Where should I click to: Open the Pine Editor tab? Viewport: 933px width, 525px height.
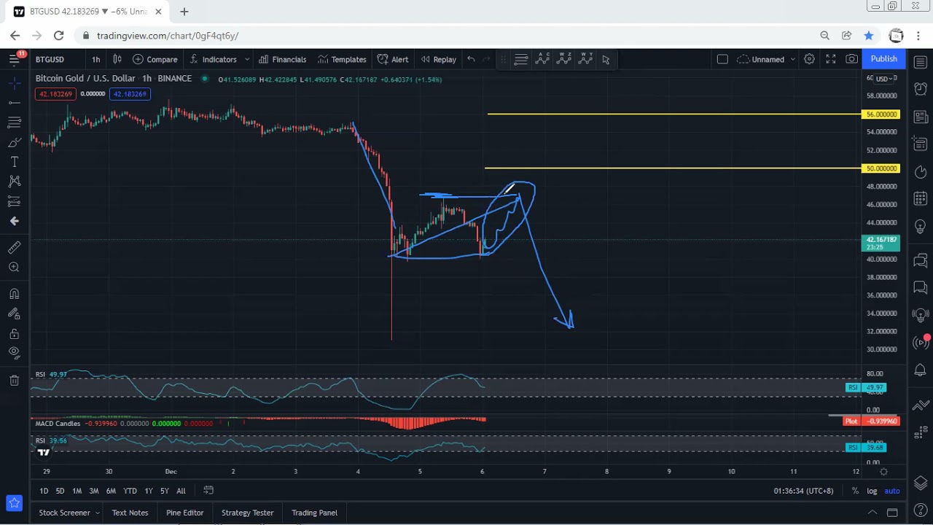point(184,513)
